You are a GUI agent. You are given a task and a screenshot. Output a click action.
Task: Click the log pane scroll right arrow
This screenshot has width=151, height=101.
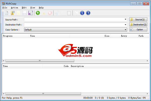pos(147,94)
